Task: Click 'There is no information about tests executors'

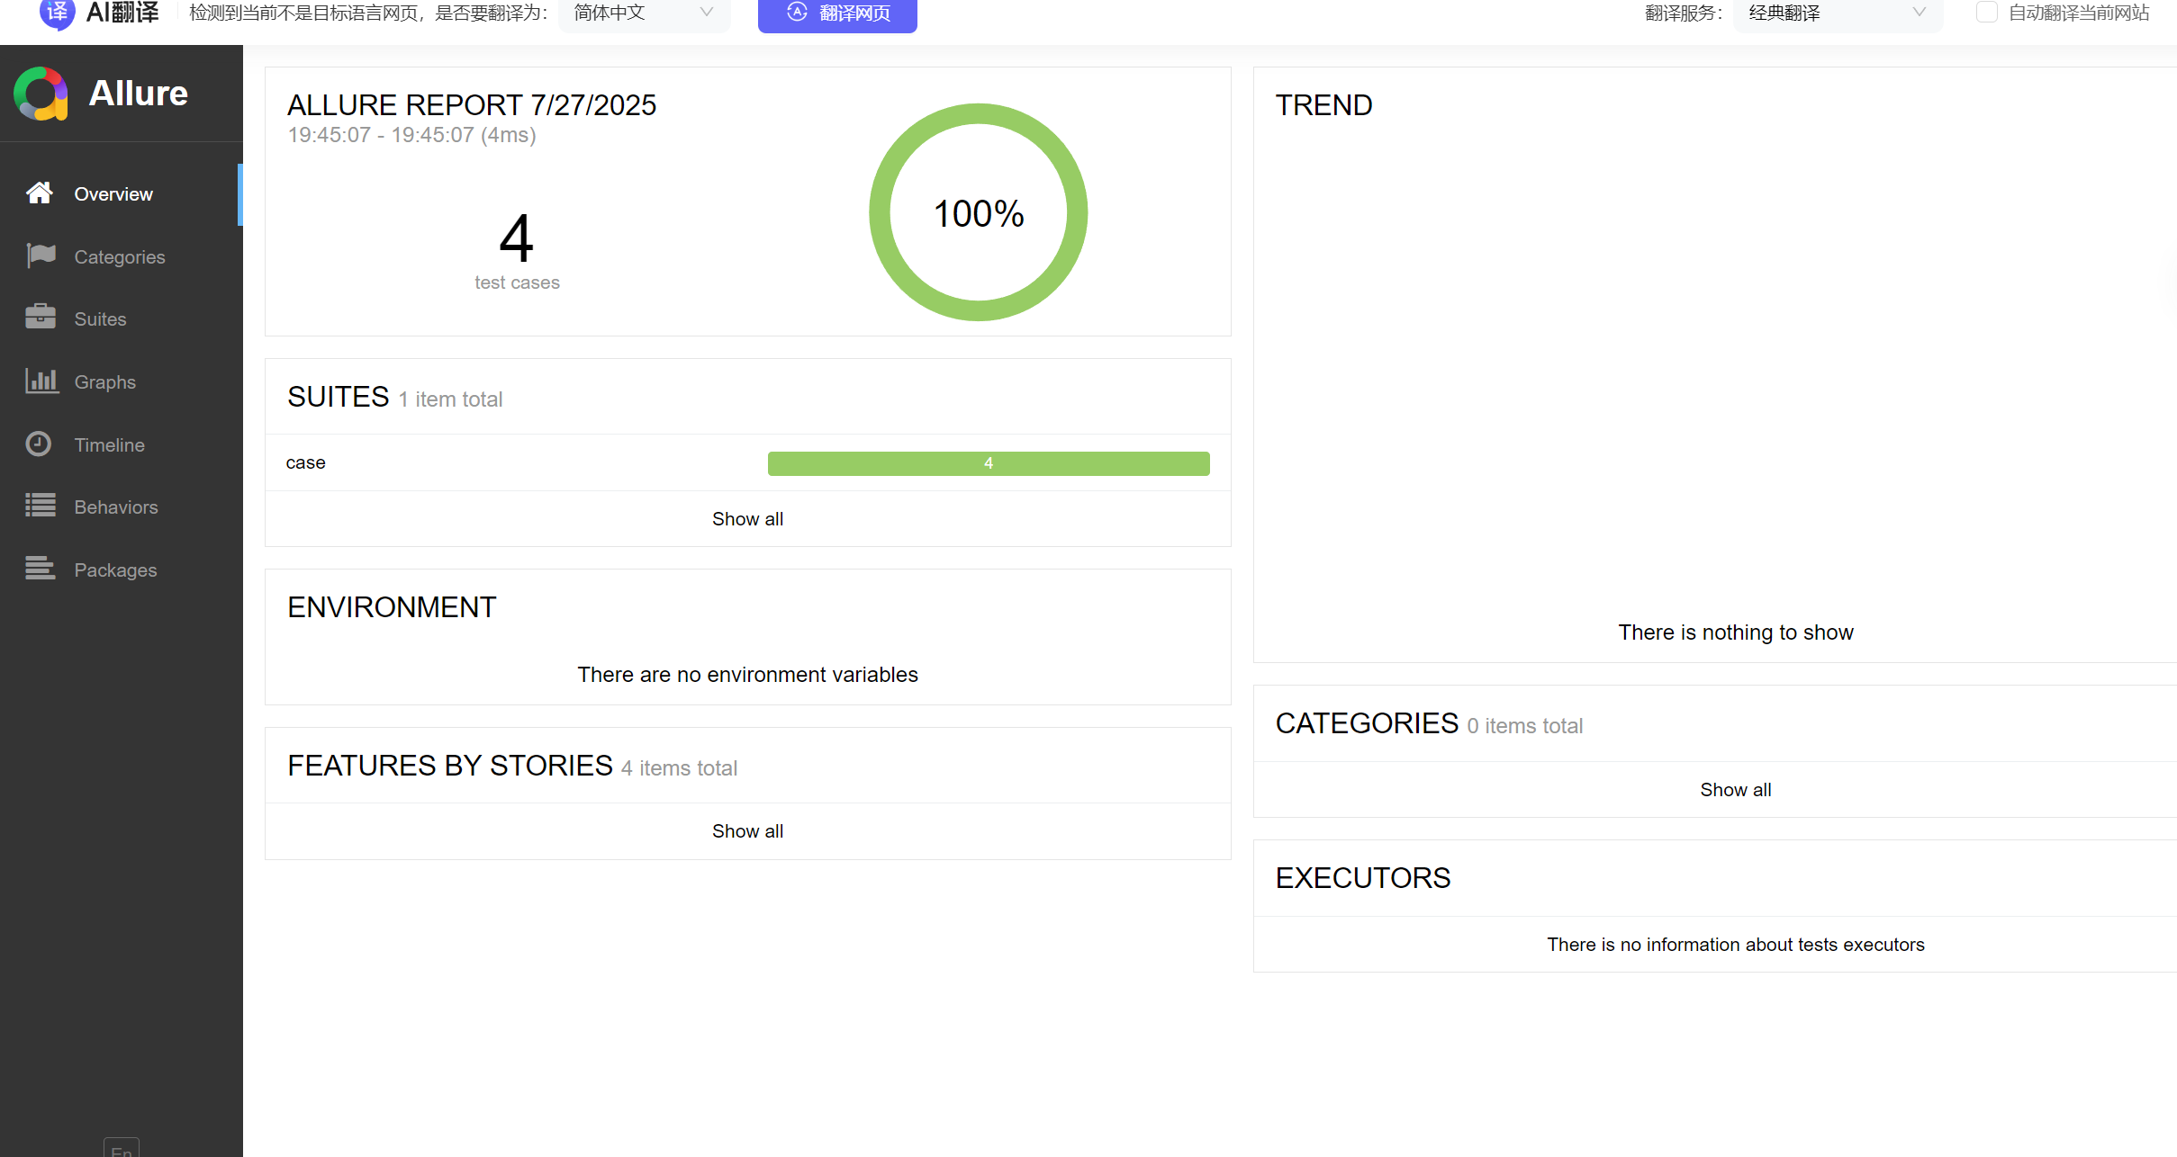Action: coord(1736,945)
